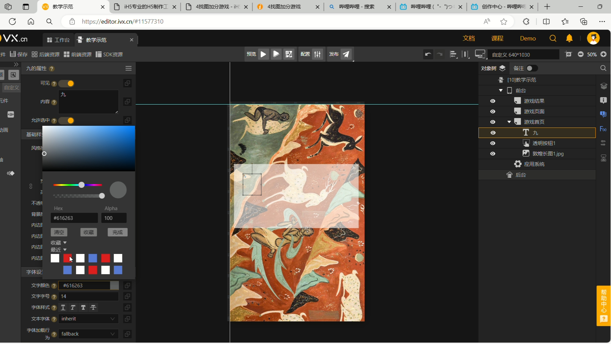The image size is (611, 344).
Task: Click the device screen size icon
Action: (480, 54)
